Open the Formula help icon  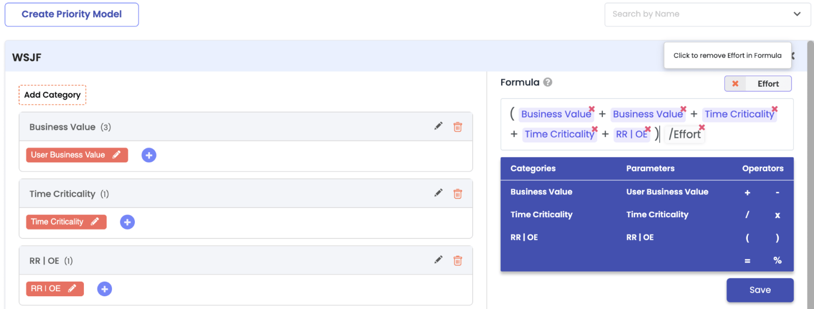[547, 82]
